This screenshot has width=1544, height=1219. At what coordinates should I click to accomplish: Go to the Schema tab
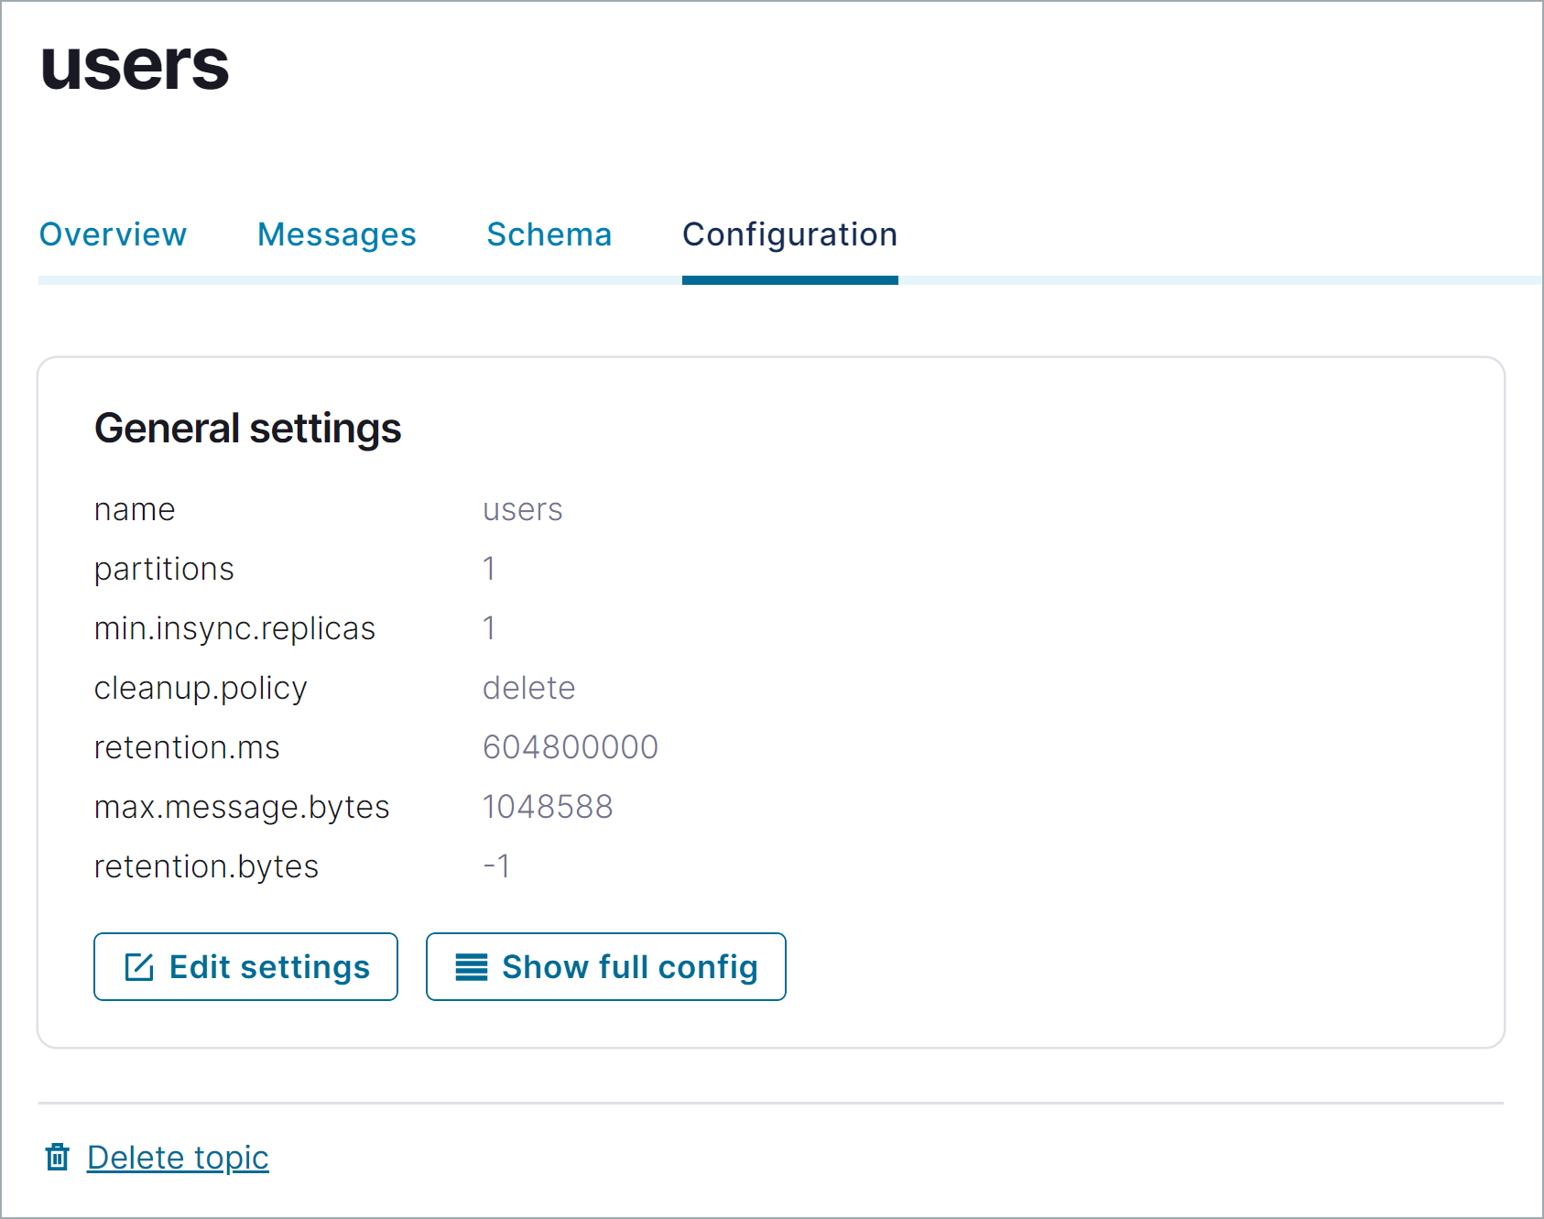[549, 234]
